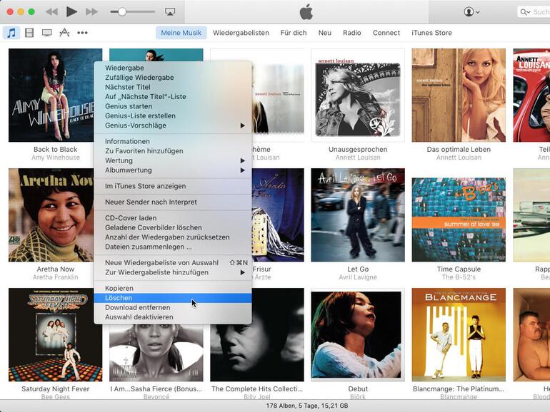Click the rewind previous track button

click(51, 12)
